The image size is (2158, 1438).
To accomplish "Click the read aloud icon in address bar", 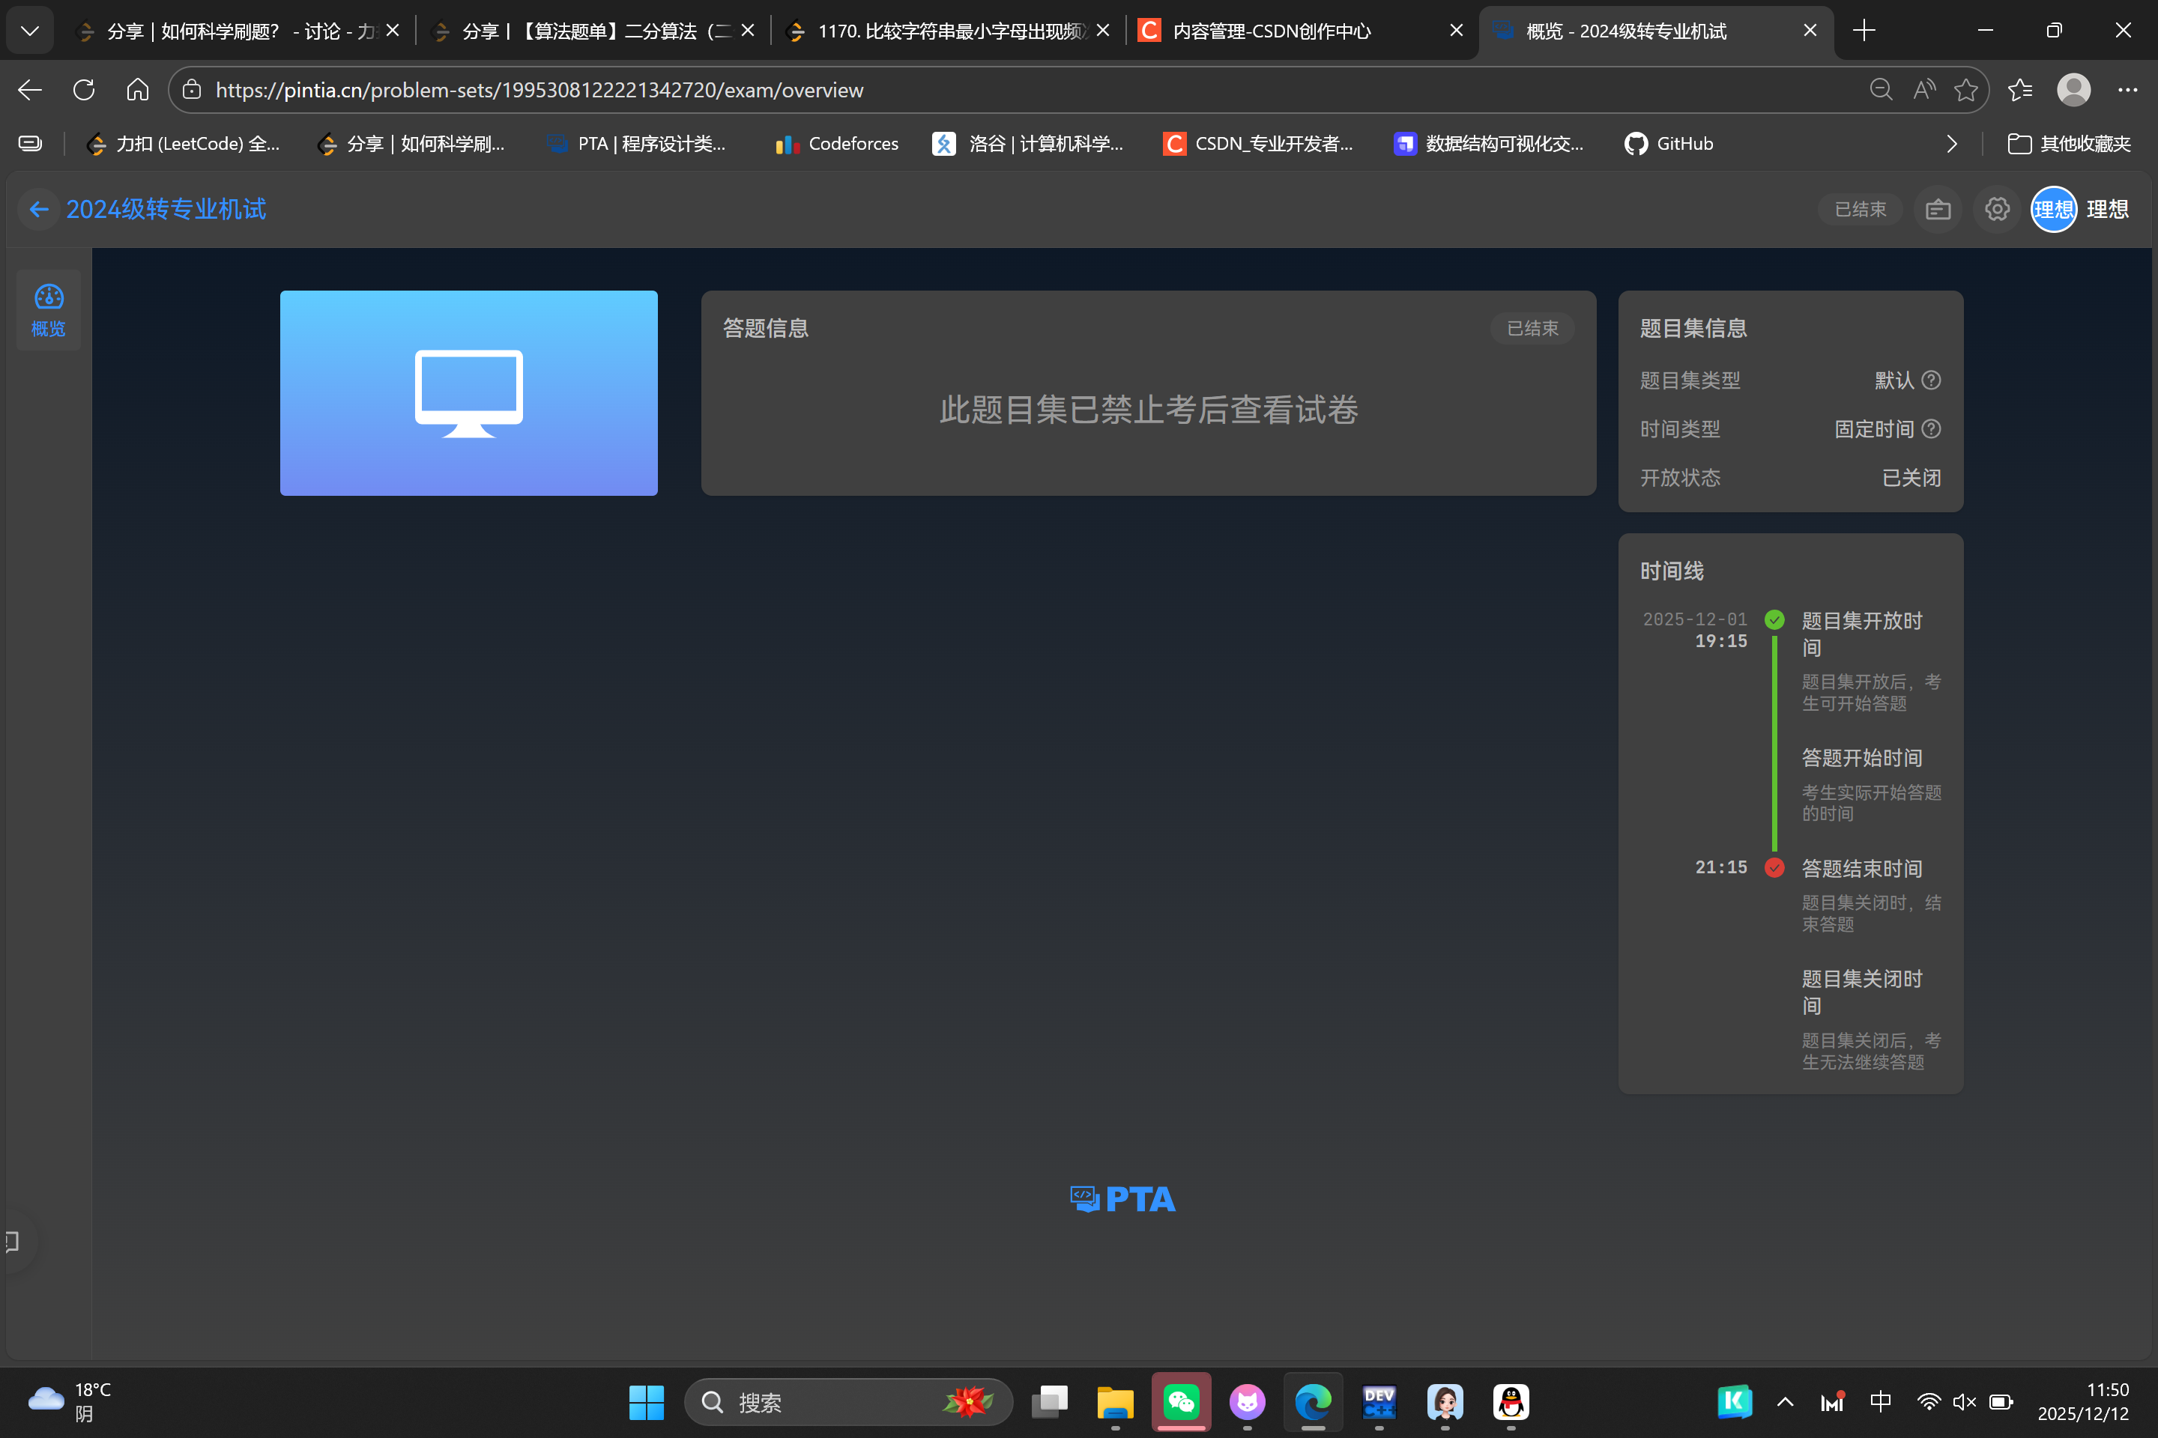I will [x=1923, y=89].
